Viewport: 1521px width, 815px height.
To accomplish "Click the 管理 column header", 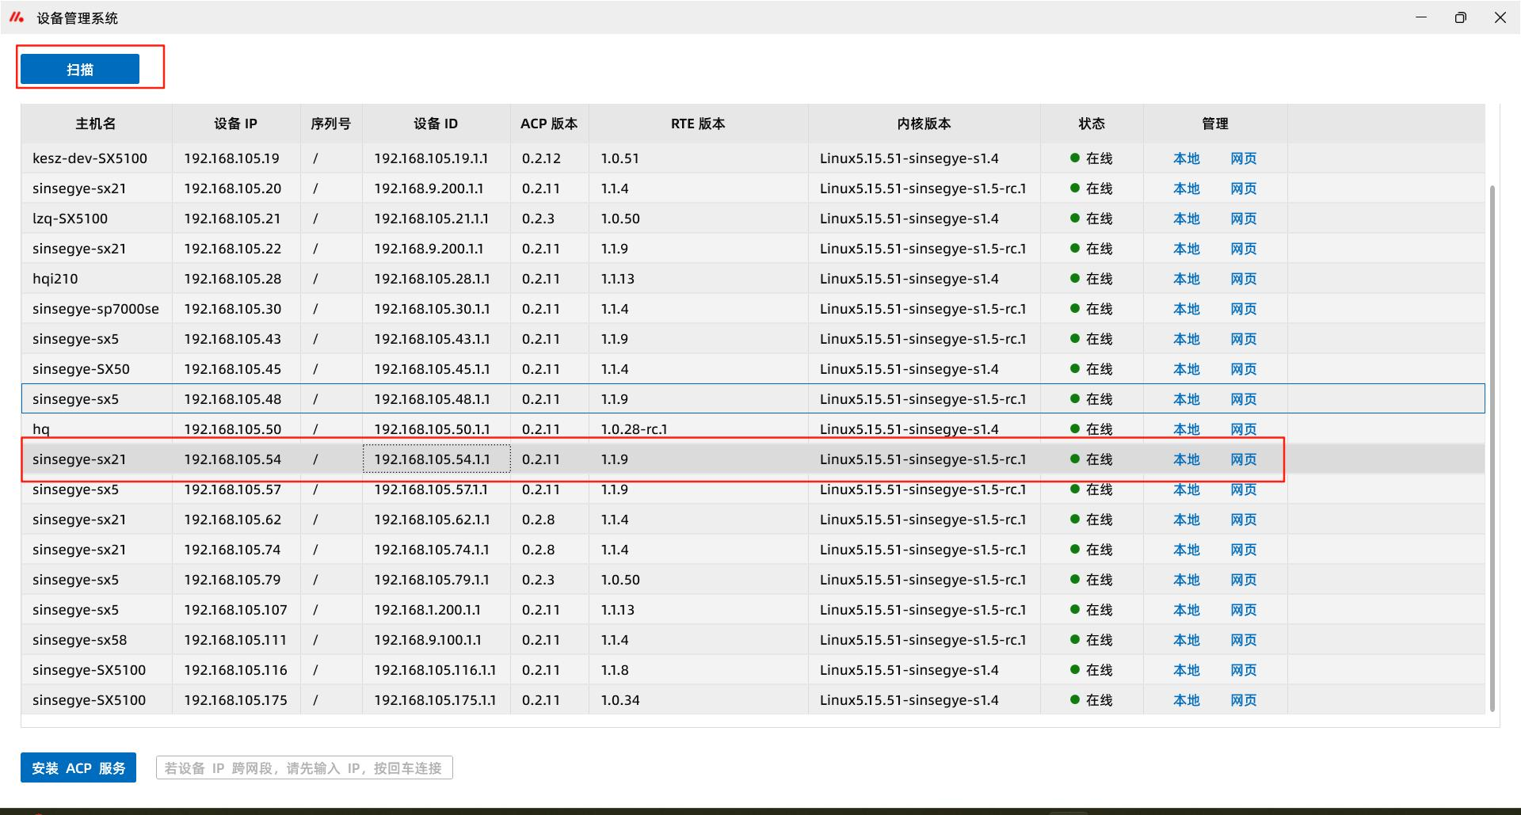I will [1215, 124].
